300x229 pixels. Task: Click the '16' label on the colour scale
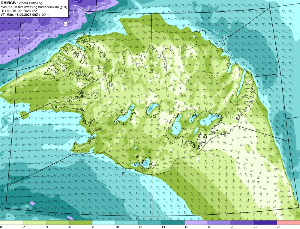(186, 227)
